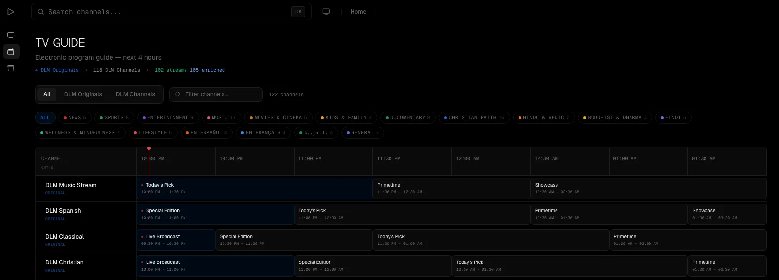Filter by Movies & Cinema category
The height and width of the screenshot is (280, 779).
pos(278,118)
